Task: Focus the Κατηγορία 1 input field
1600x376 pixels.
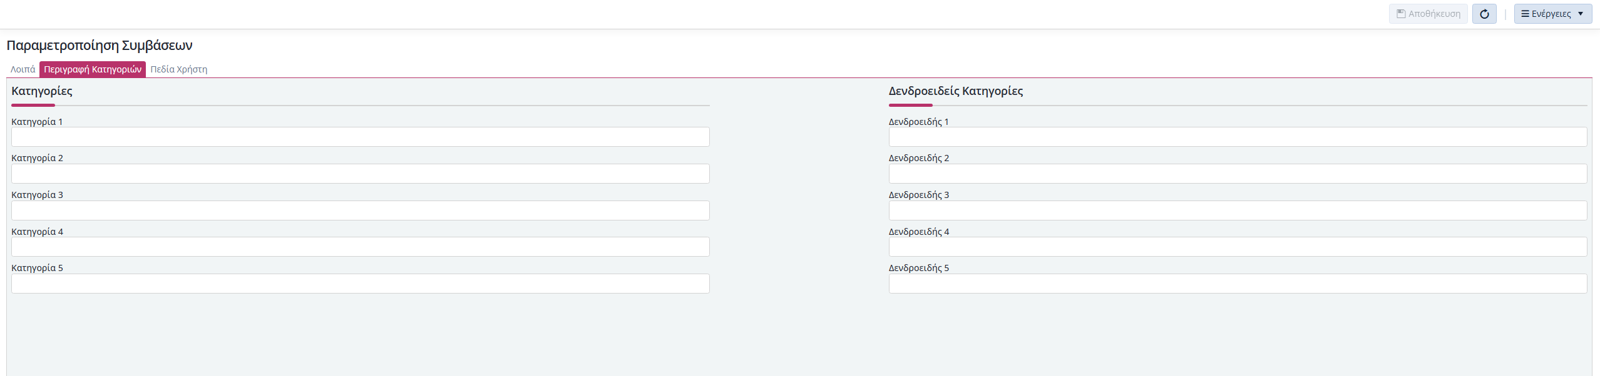Action: click(x=360, y=137)
